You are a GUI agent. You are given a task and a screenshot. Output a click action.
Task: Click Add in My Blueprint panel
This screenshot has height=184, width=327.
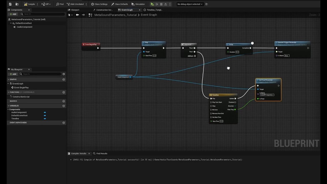[x=13, y=74]
